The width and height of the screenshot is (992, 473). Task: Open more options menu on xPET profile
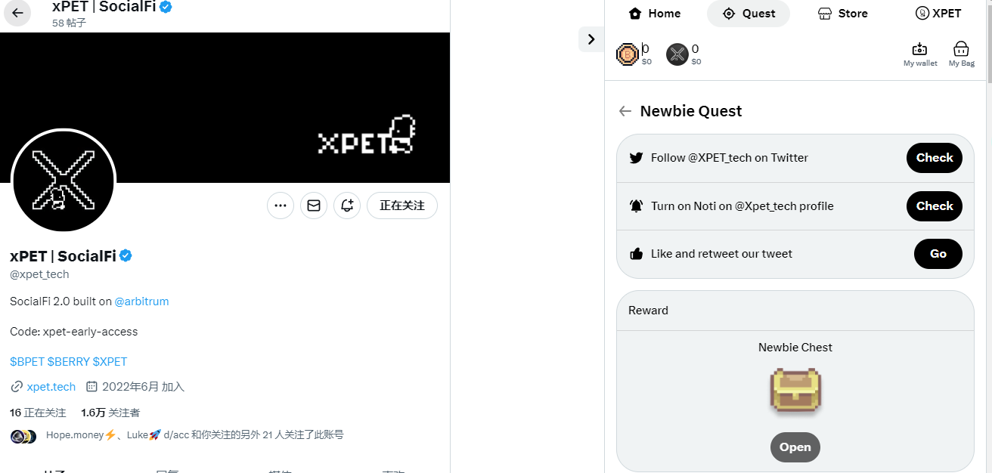(281, 205)
